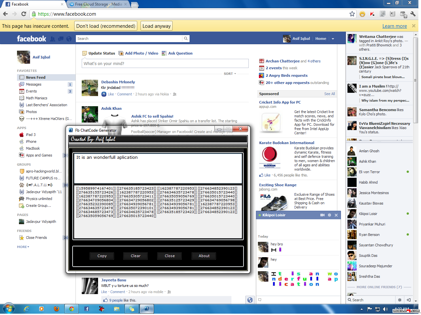
Task: Open the account dropdown arrow beside Home
Action: point(333,39)
